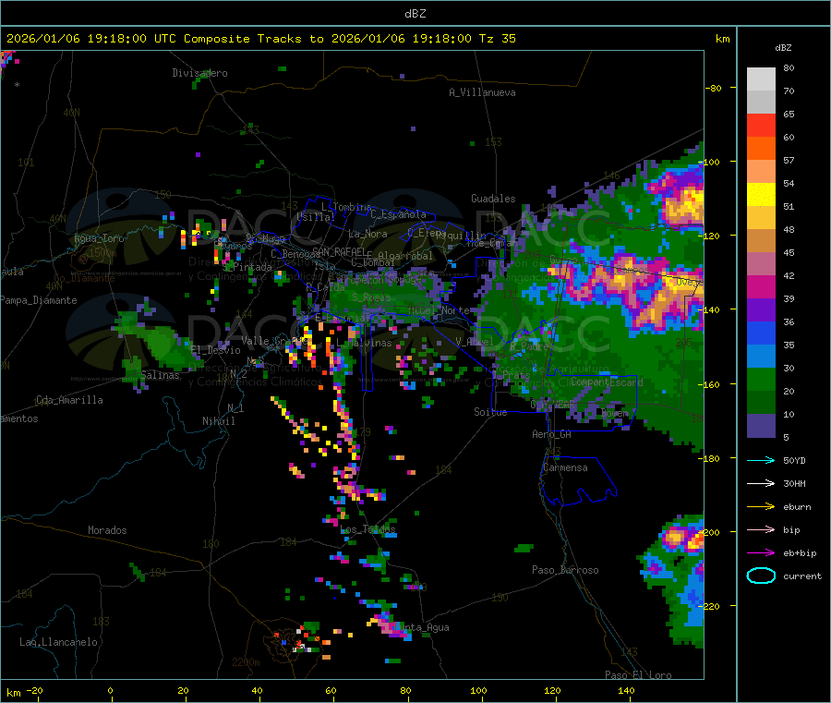Click the 'Lag.Llancanelo' map label
The width and height of the screenshot is (831, 703).
pos(58,642)
